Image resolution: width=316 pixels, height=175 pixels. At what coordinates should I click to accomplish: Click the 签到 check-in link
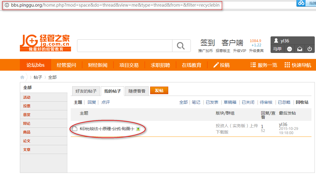click(208, 43)
